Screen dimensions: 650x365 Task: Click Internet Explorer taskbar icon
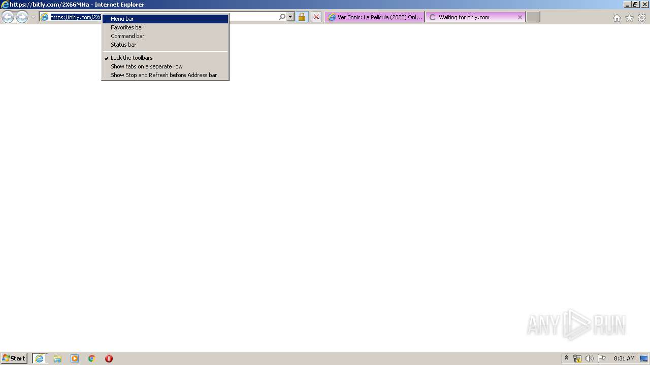coord(40,358)
